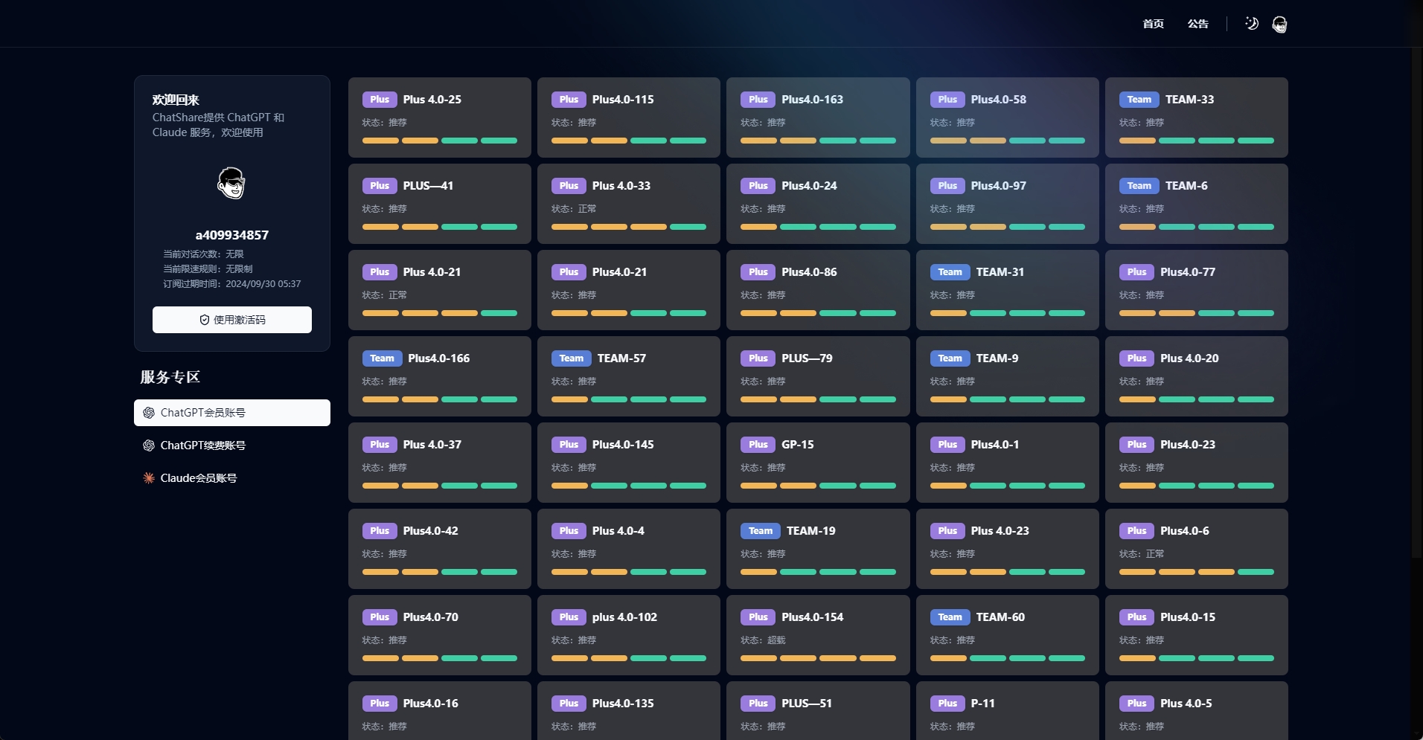
Task: Click the 状态: 正常 text on Plus4.0-6
Action: 1142,554
